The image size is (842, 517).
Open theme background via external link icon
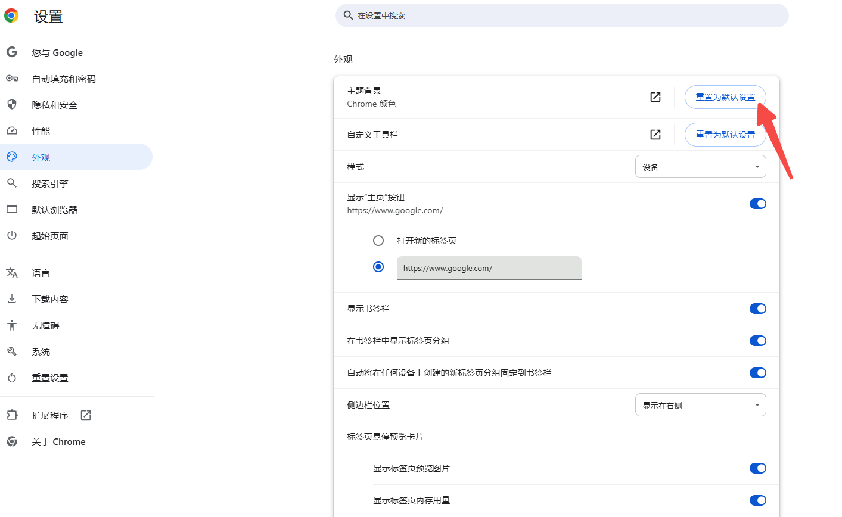click(655, 97)
